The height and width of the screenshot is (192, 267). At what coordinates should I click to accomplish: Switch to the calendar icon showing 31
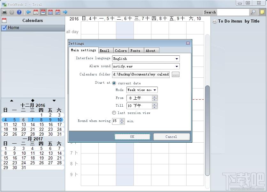click(36, 12)
